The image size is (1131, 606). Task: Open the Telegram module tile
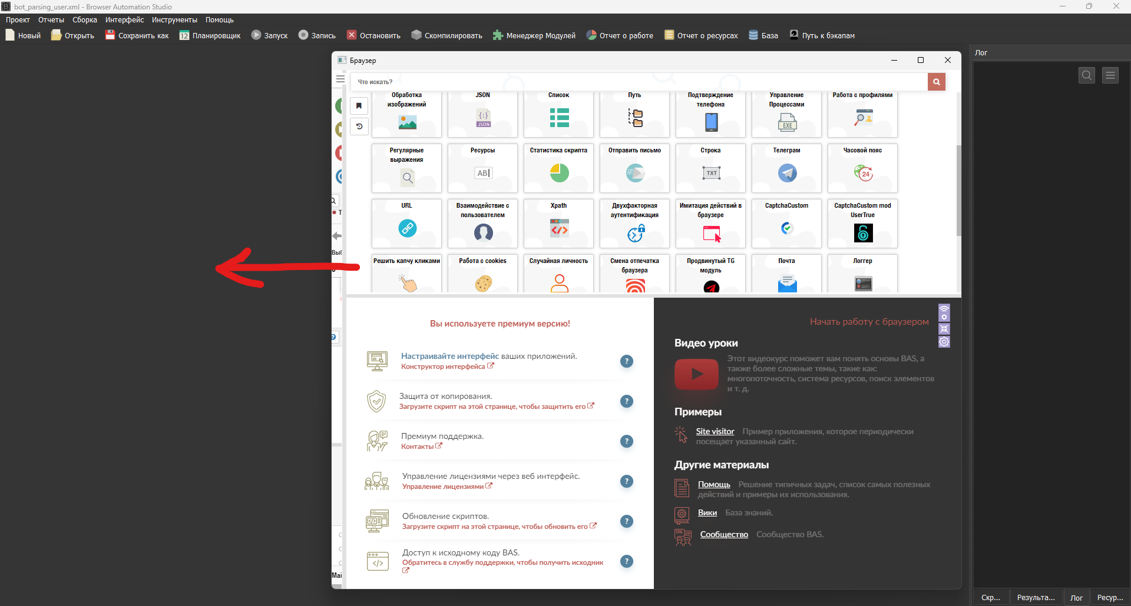(x=786, y=168)
